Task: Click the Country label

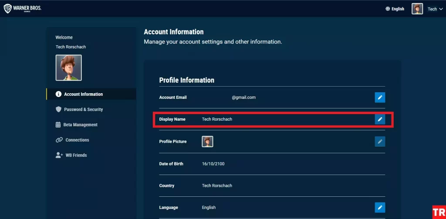Action: [167, 185]
